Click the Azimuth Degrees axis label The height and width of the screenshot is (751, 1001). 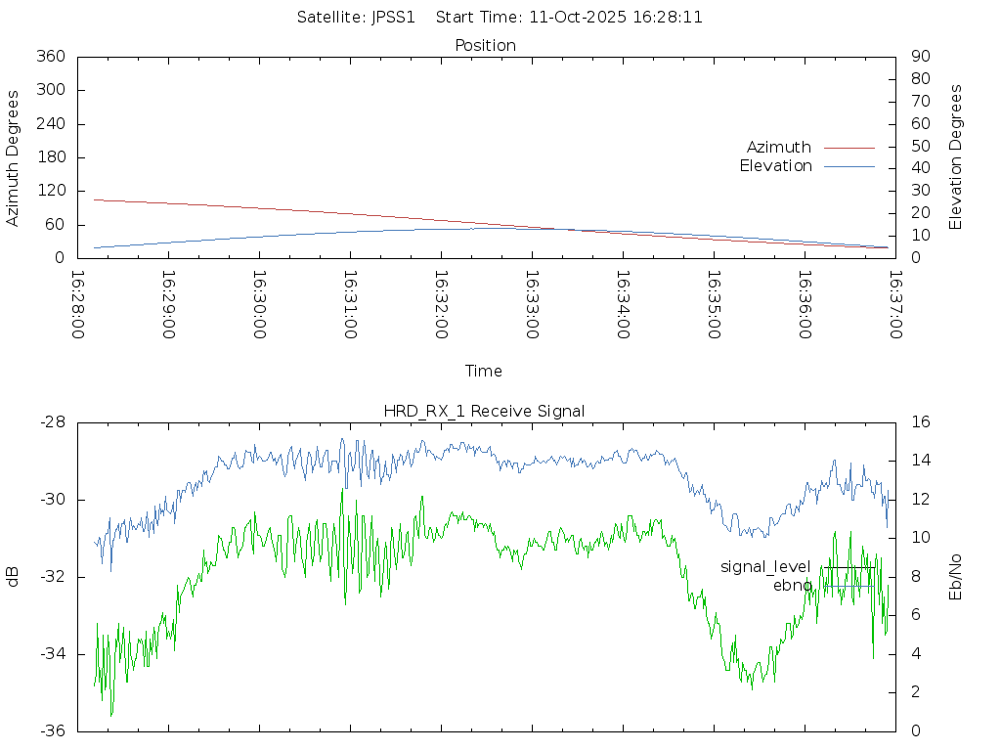14,157
